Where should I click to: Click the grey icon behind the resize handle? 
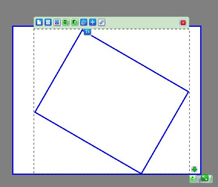pyautogui.click(x=199, y=179)
